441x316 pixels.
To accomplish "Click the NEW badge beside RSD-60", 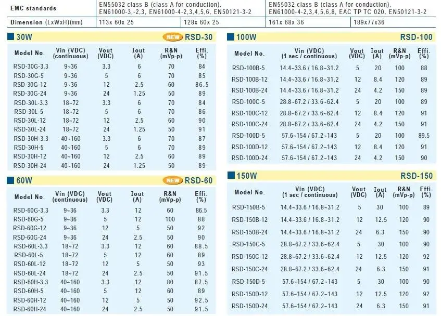I will (173, 180).
